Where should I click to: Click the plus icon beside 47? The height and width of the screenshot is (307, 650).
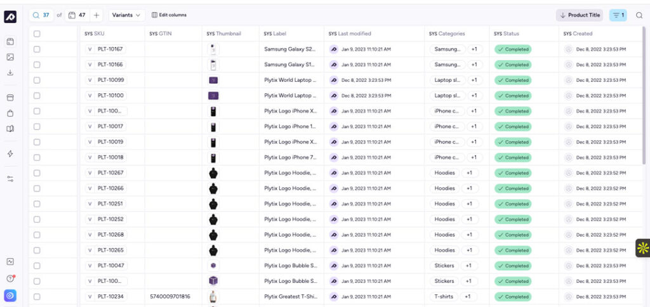96,15
